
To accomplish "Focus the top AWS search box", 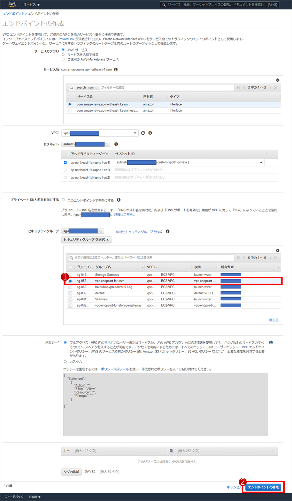I will 220,5.
